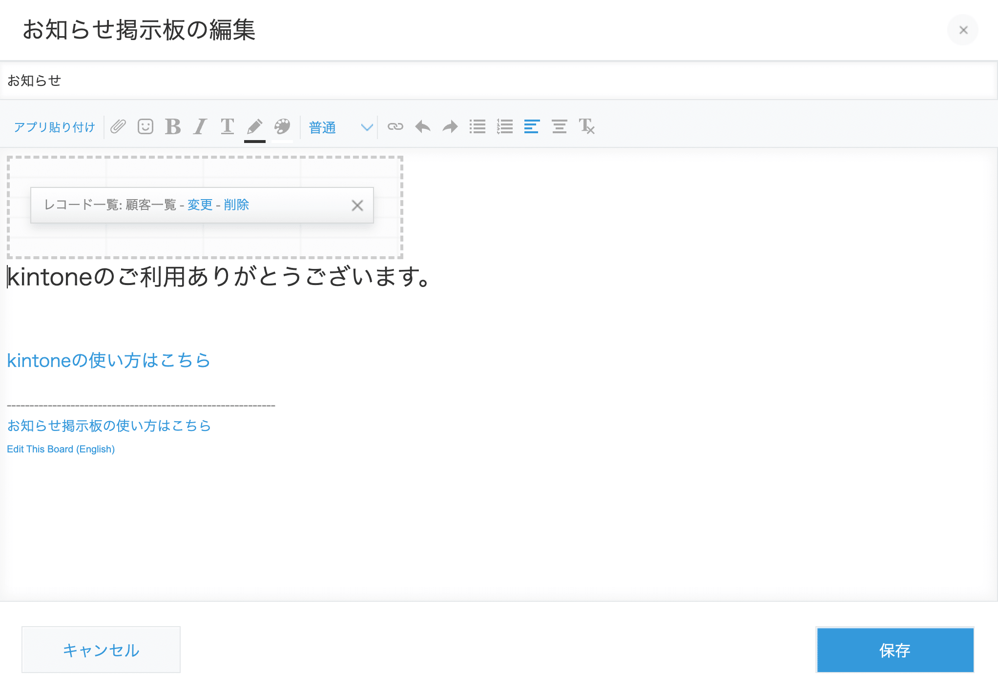
Task: Open the kintoneの使い方はこちら link
Action: pos(108,361)
